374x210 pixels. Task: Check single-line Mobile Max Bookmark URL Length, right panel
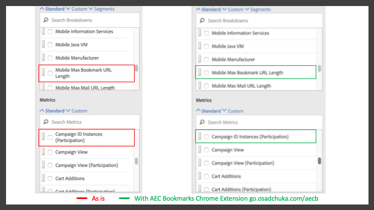click(x=206, y=73)
